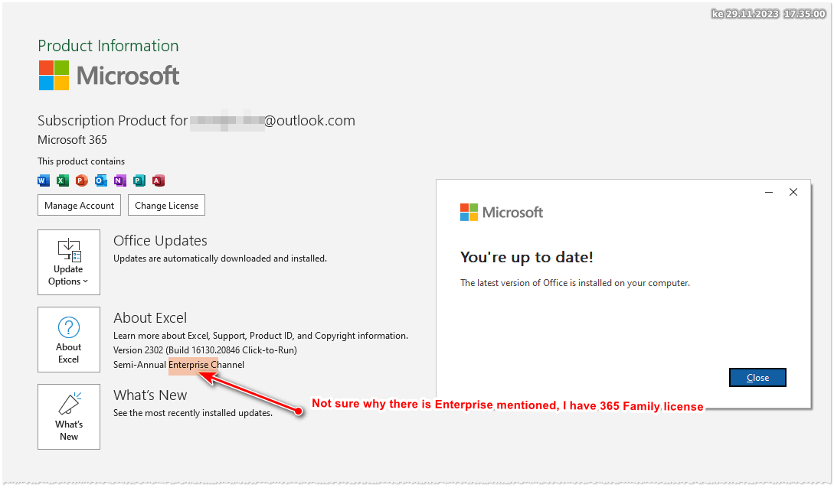Click "Learn more about Excel, Support" description
The height and width of the screenshot is (491, 834).
click(x=260, y=336)
